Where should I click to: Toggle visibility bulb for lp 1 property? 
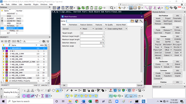coord(3,51)
